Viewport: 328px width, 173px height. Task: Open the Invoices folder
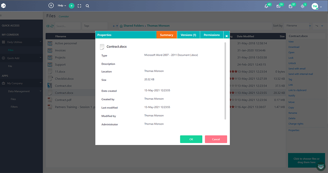[x=60, y=51]
